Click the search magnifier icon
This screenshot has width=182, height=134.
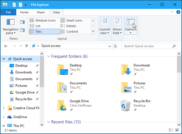(x=174, y=46)
